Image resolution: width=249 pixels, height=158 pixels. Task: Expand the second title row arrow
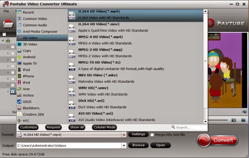click(x=8, y=53)
